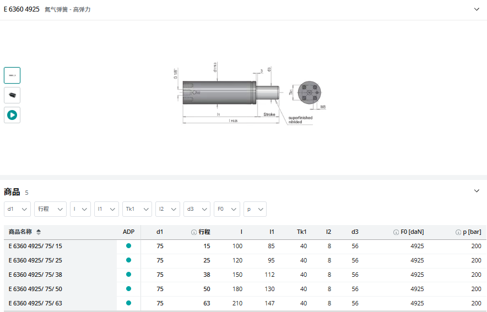Click ADP status dot for 75/ 63 row
The width and height of the screenshot is (487, 312).
point(128,303)
